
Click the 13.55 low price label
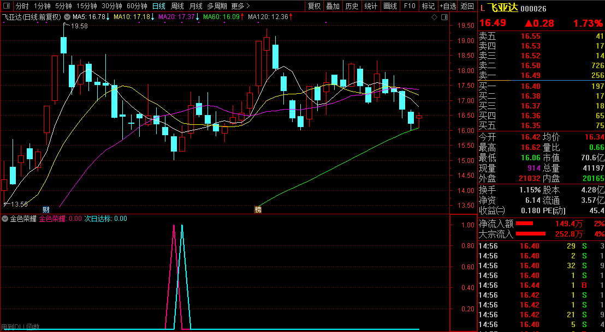pyautogui.click(x=19, y=204)
